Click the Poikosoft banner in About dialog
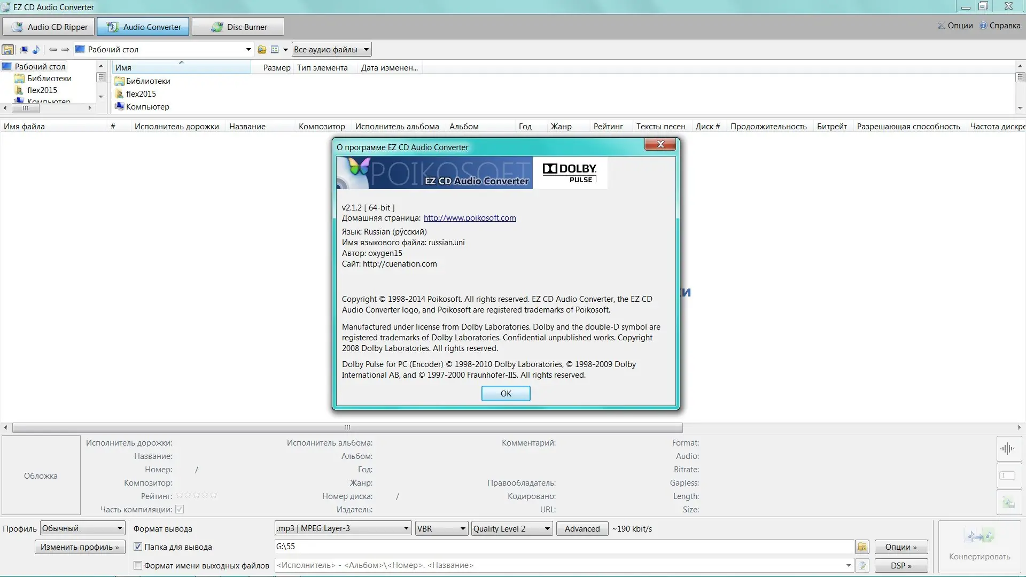Screen dimensions: 1026x577 coord(434,173)
